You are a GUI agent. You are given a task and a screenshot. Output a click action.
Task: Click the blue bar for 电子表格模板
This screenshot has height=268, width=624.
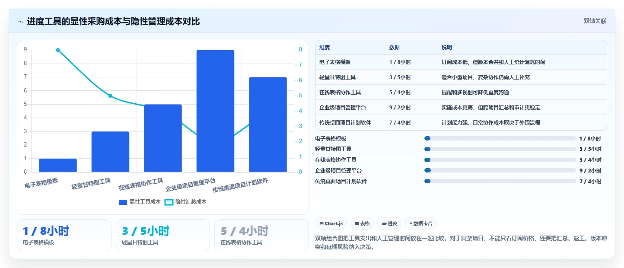click(58, 166)
